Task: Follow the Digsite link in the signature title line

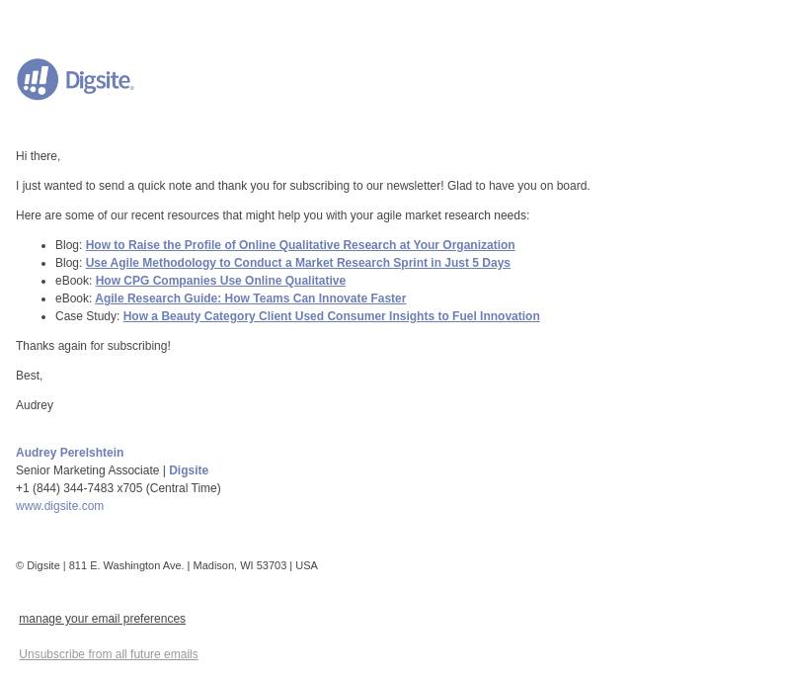Action: point(189,470)
